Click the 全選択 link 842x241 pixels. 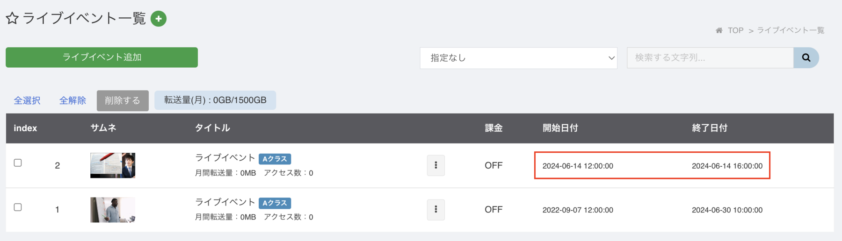coord(27,100)
